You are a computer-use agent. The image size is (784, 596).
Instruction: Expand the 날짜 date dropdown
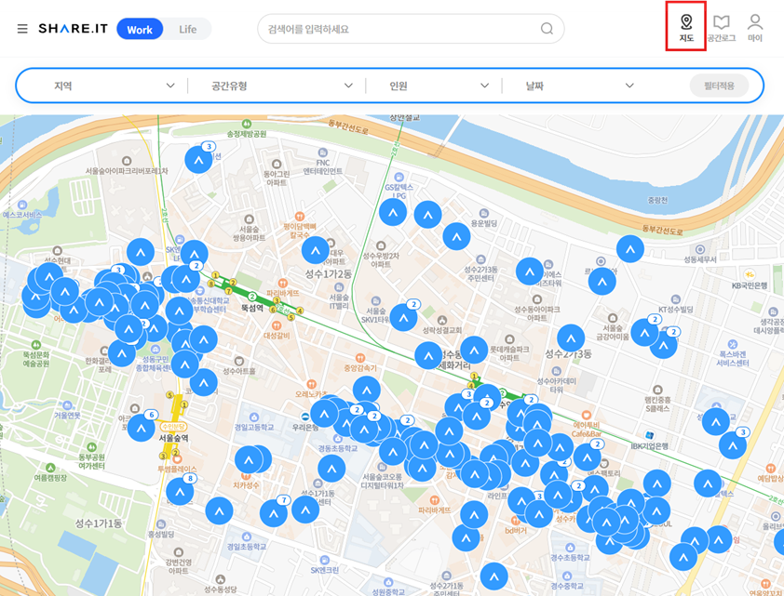pos(579,86)
